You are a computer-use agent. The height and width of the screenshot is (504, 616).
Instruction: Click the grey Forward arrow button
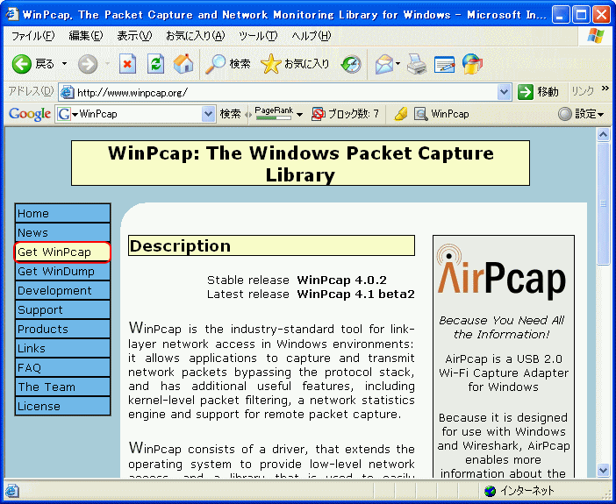(88, 64)
